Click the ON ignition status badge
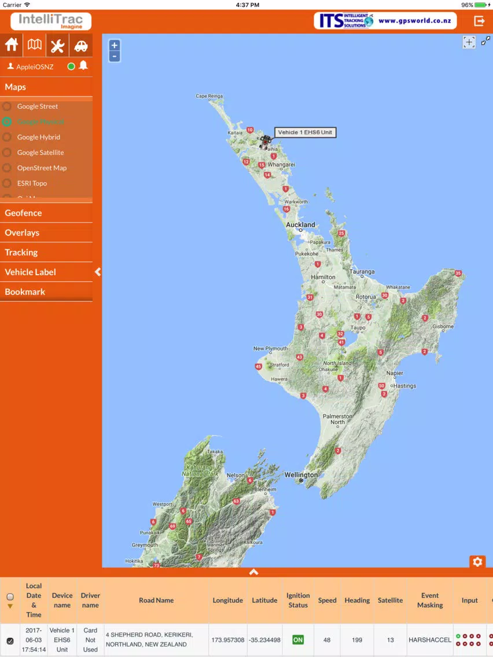This screenshot has width=493, height=657. pos(298,640)
